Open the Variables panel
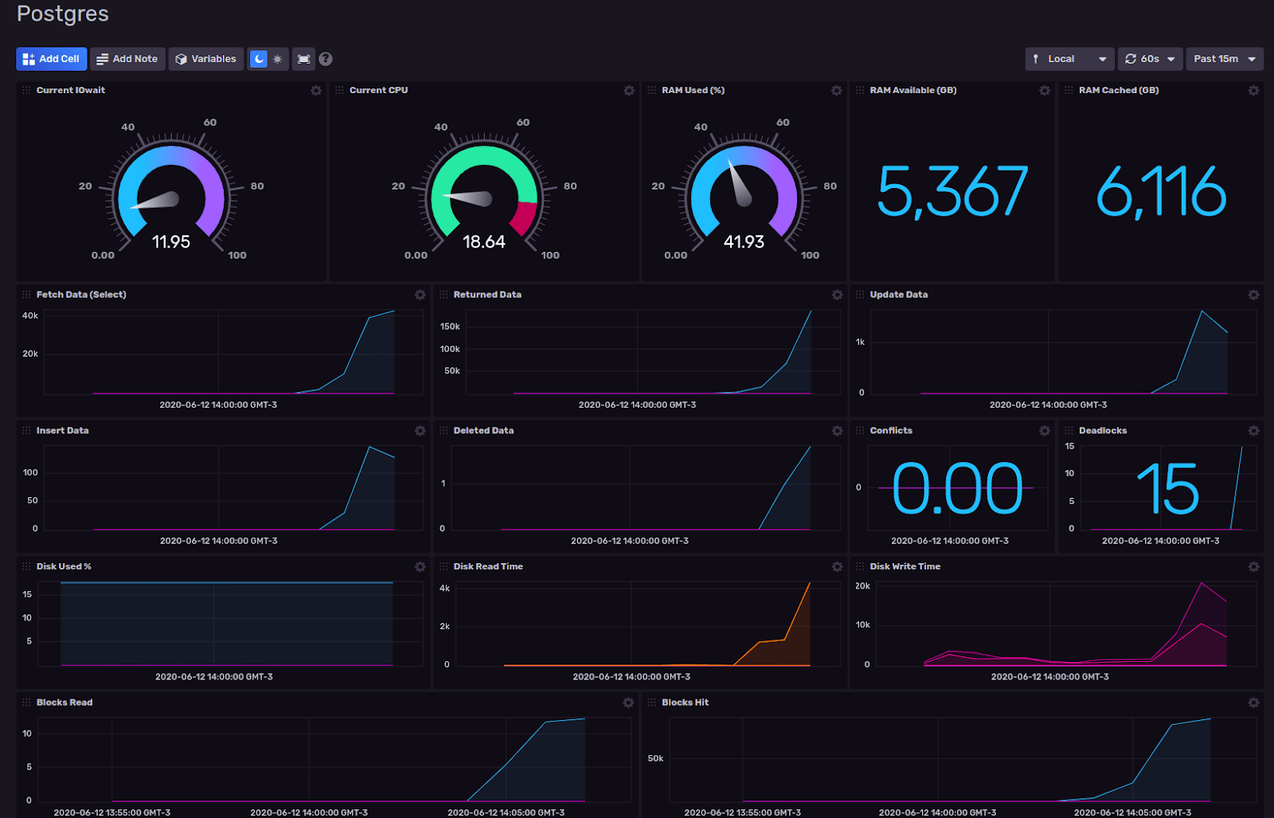The height and width of the screenshot is (818, 1274). [205, 58]
